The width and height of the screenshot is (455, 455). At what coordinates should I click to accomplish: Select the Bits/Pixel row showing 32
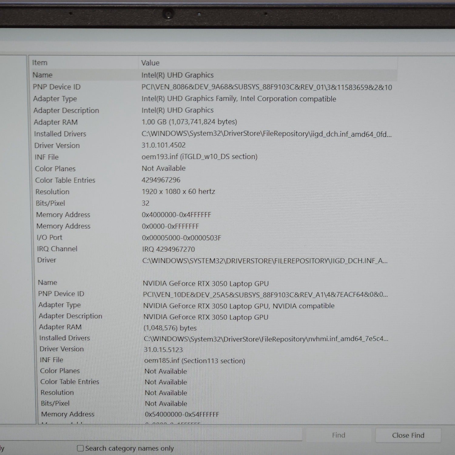[x=146, y=203]
